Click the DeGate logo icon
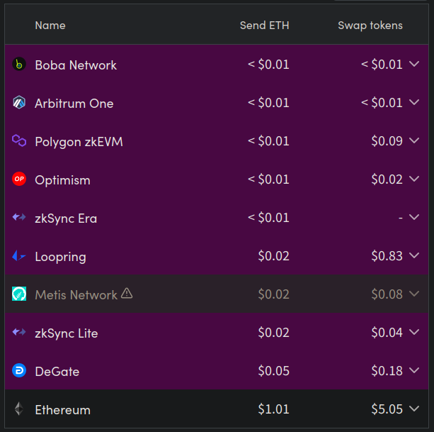 pos(19,371)
